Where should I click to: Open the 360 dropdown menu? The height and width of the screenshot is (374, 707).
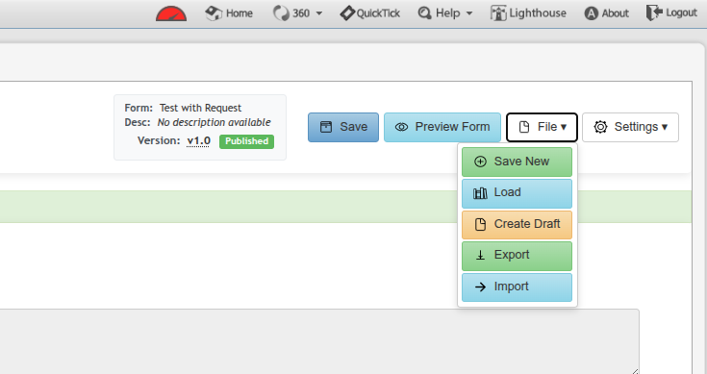(x=297, y=13)
